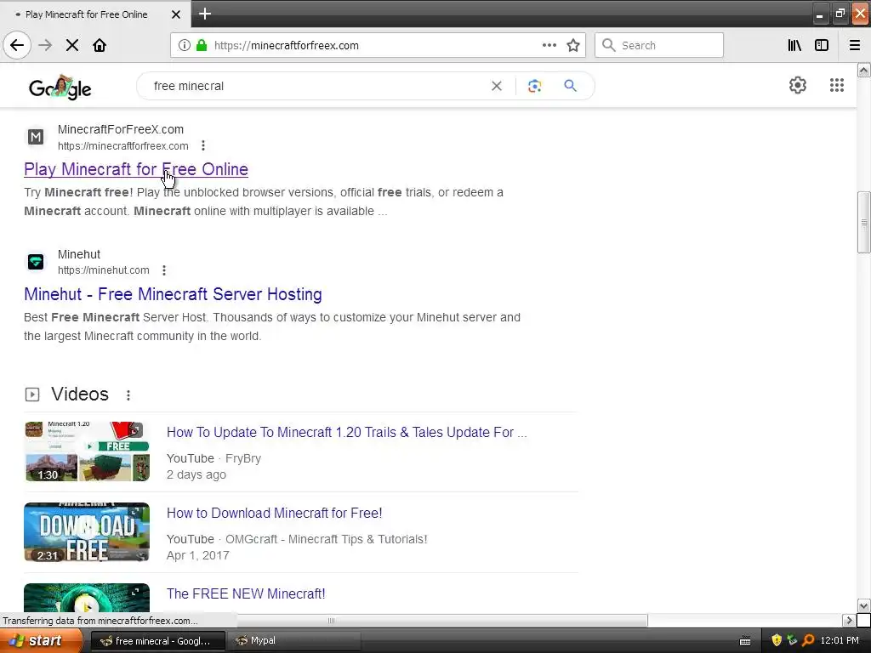Open more options next to Videos heading
This screenshot has height=653, width=871.
point(128,395)
